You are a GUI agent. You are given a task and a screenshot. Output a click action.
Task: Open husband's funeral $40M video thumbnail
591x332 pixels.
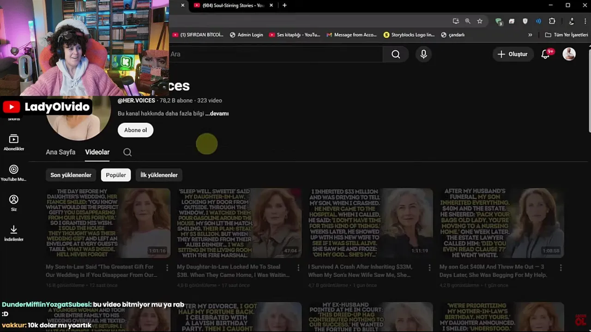501,223
